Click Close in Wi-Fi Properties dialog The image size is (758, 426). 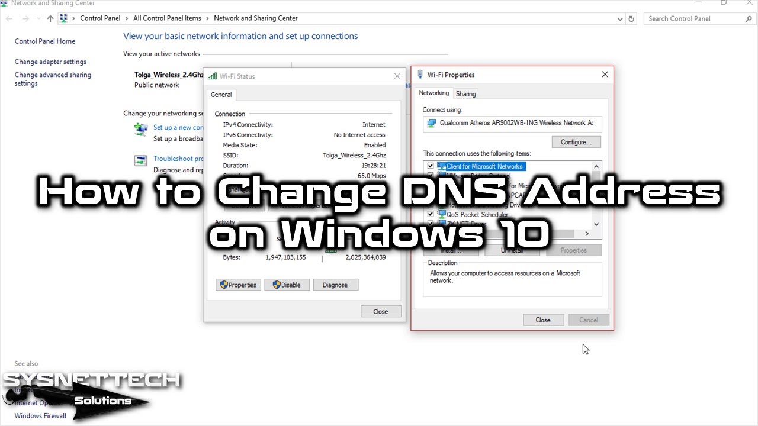tap(543, 320)
